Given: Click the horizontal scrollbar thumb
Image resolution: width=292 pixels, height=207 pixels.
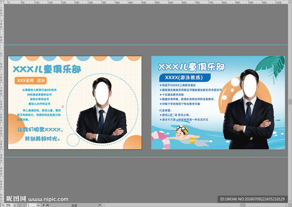Looking at the screenshot, I should click(x=243, y=205).
